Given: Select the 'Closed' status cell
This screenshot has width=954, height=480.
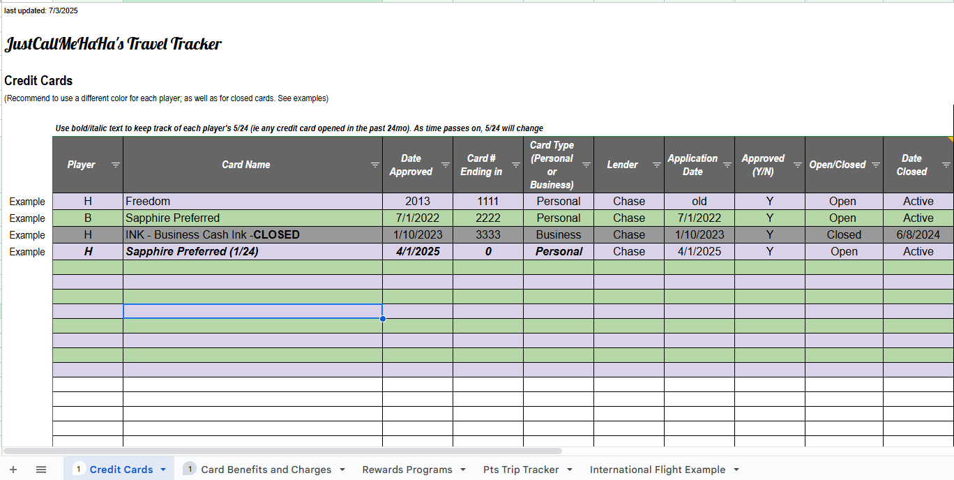Looking at the screenshot, I should click(844, 234).
